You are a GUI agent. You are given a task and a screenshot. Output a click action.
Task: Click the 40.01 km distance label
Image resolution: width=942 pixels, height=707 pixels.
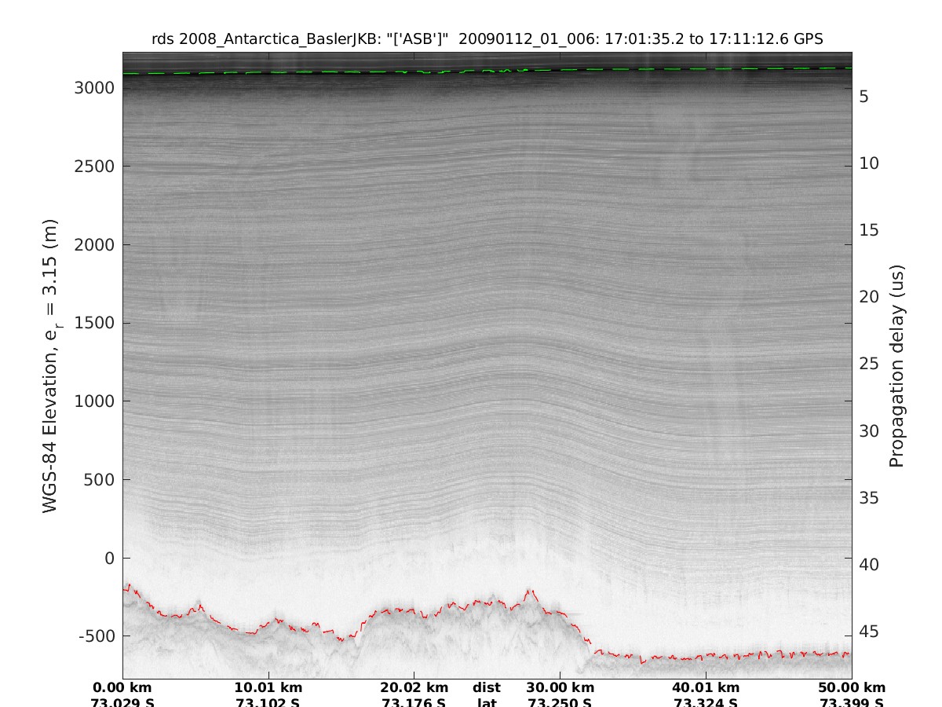tap(705, 687)
